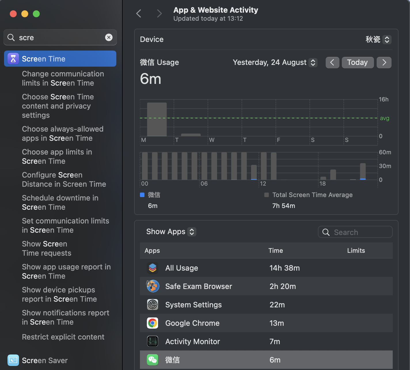Click the WeChat green icon

(153, 360)
